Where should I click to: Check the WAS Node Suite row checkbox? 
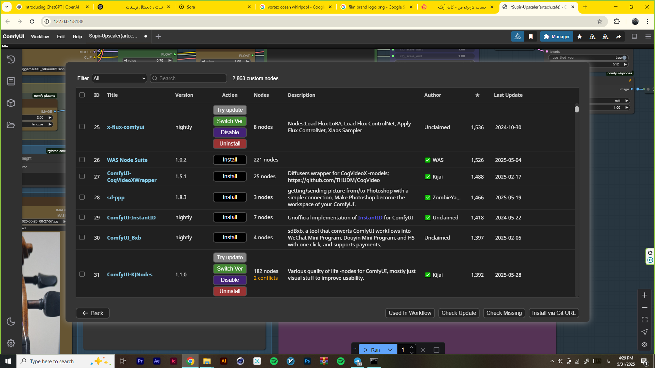(82, 160)
